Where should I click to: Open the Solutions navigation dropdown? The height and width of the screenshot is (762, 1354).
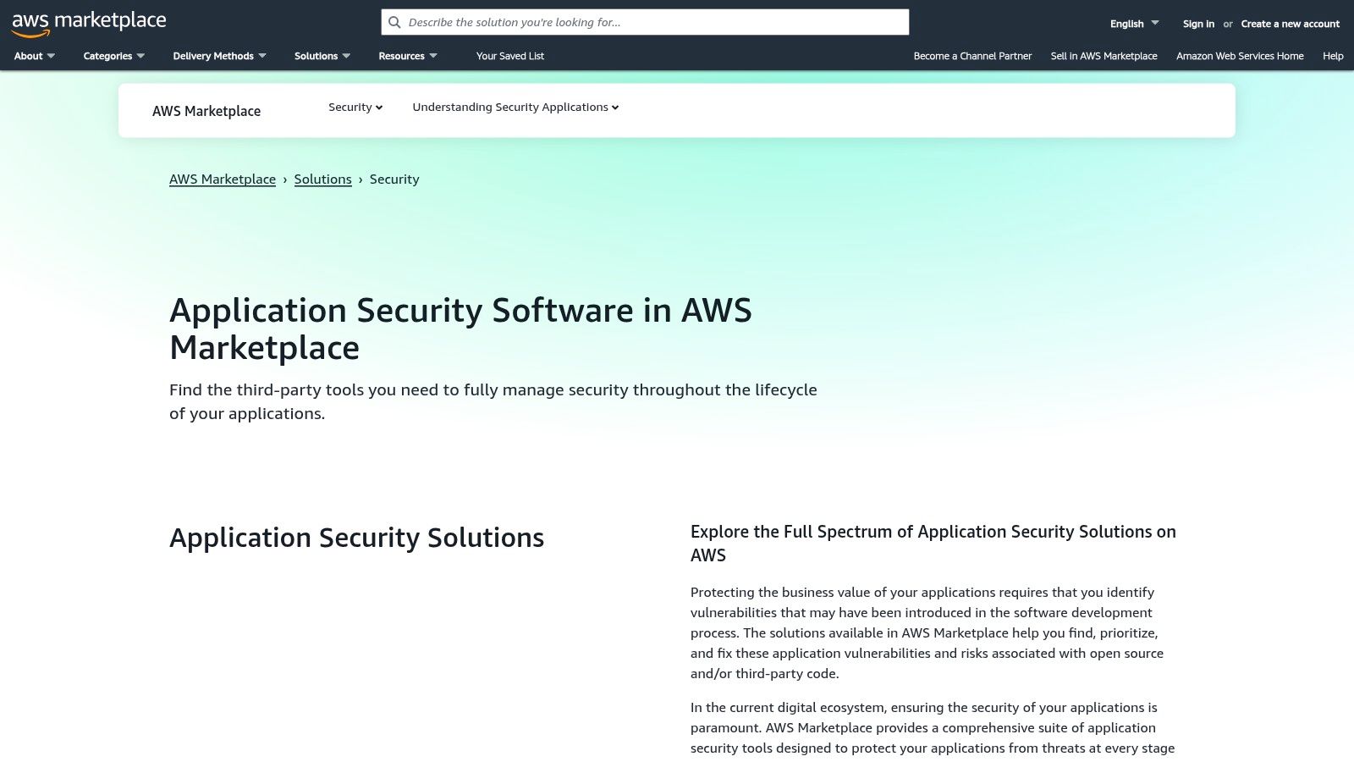(x=321, y=56)
